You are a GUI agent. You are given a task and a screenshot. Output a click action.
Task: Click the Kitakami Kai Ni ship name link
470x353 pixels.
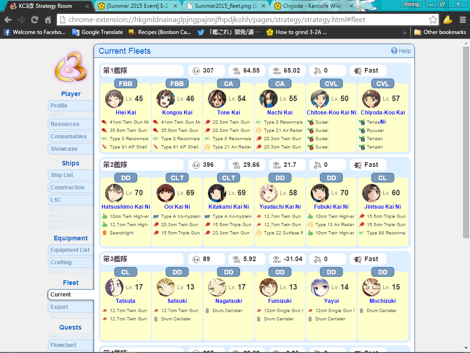click(x=229, y=207)
